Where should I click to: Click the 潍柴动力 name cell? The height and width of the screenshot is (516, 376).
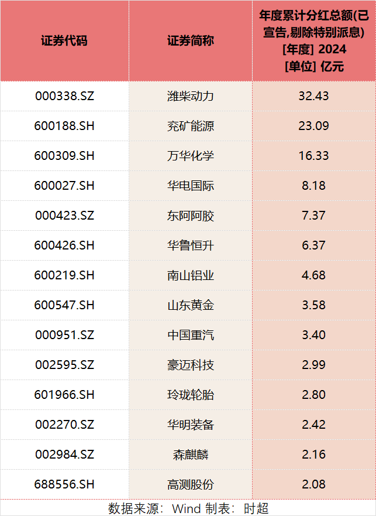(190, 96)
